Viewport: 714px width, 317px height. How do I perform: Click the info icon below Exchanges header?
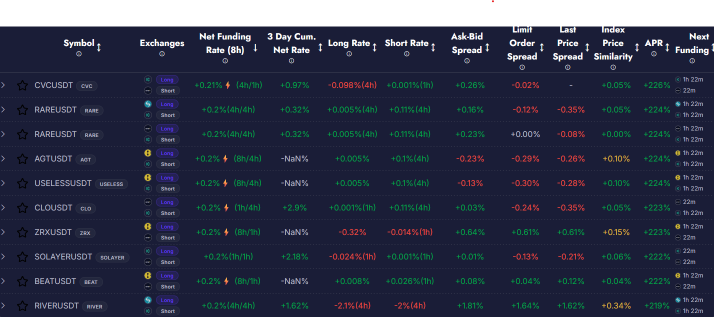point(162,54)
